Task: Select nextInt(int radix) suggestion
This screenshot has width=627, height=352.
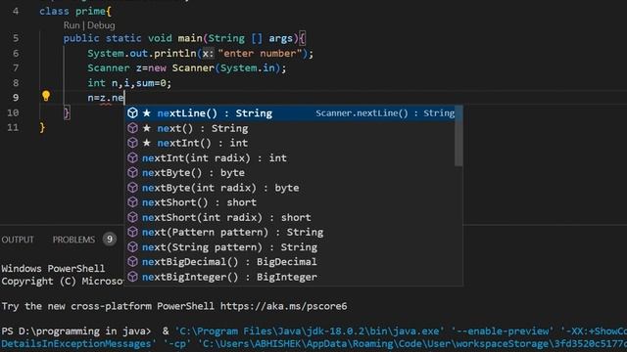Action: pos(291,158)
